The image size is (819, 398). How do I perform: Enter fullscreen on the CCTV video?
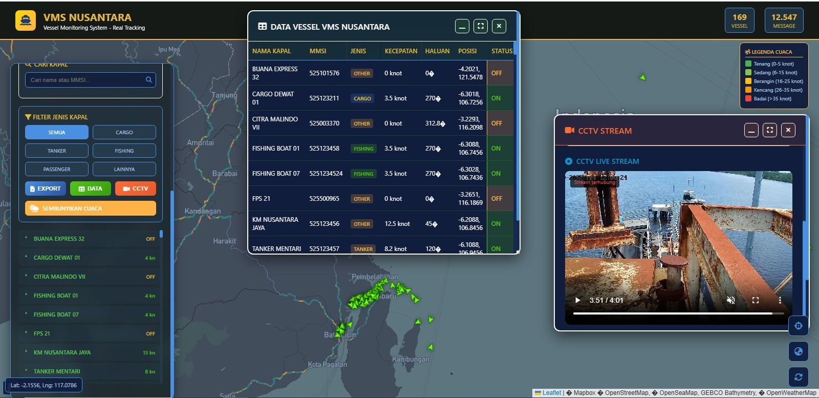tap(756, 300)
